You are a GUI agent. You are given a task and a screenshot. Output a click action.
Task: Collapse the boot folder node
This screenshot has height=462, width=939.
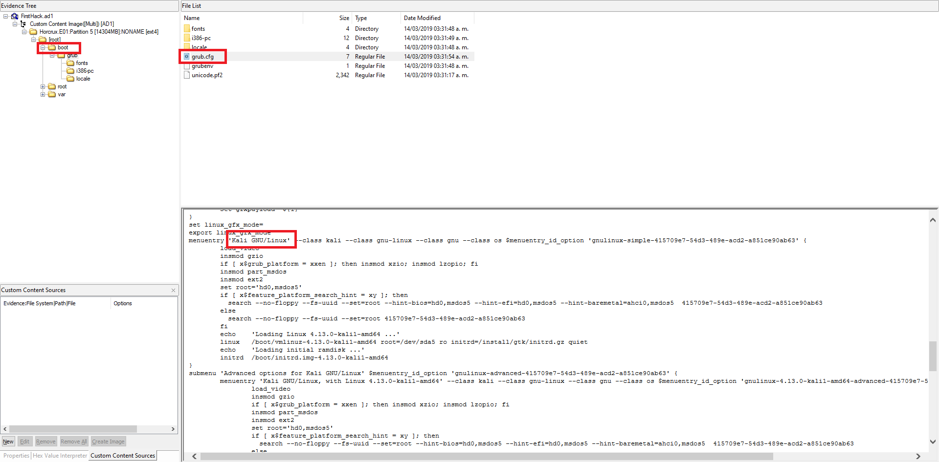pos(43,47)
